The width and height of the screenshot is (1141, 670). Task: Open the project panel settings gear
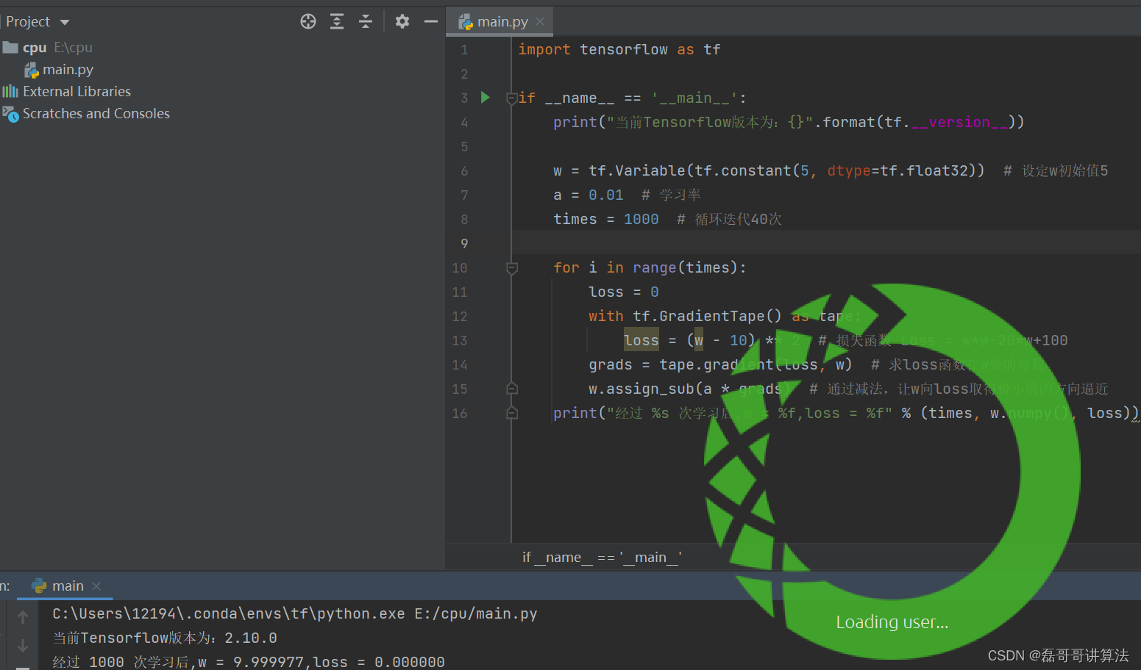[x=402, y=21]
